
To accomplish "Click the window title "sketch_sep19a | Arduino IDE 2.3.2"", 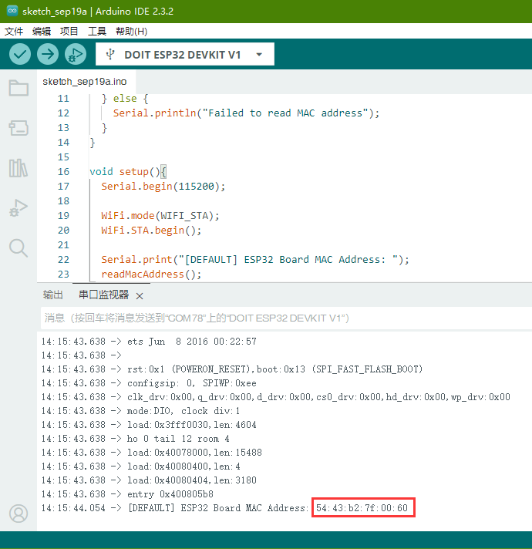I will (x=98, y=12).
